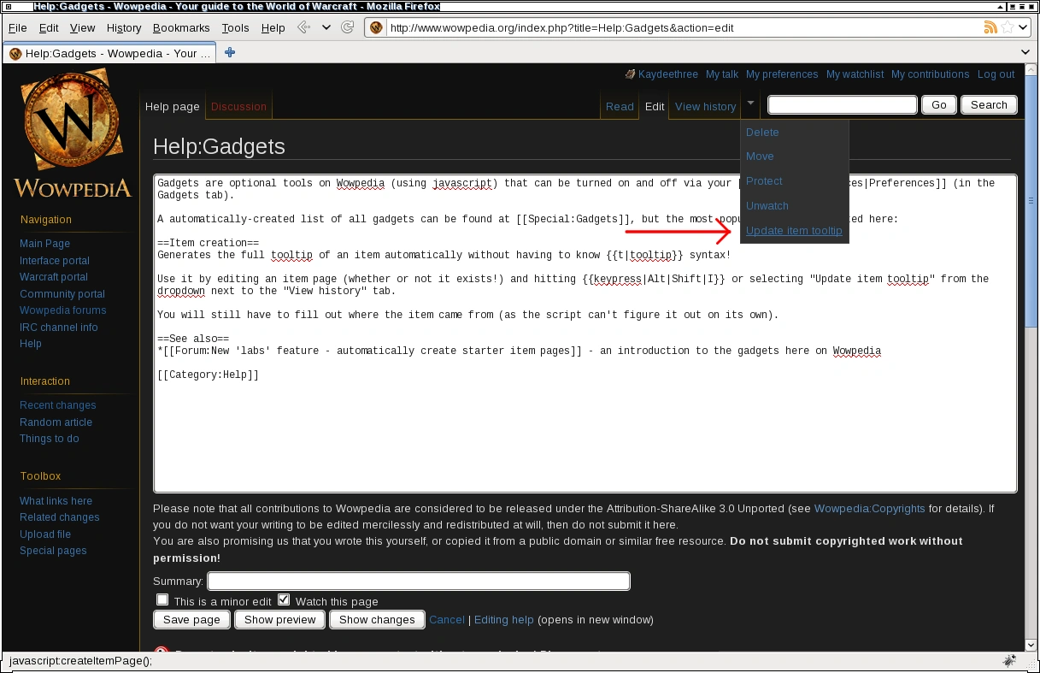Click the window menu icon in title bar

point(9,6)
